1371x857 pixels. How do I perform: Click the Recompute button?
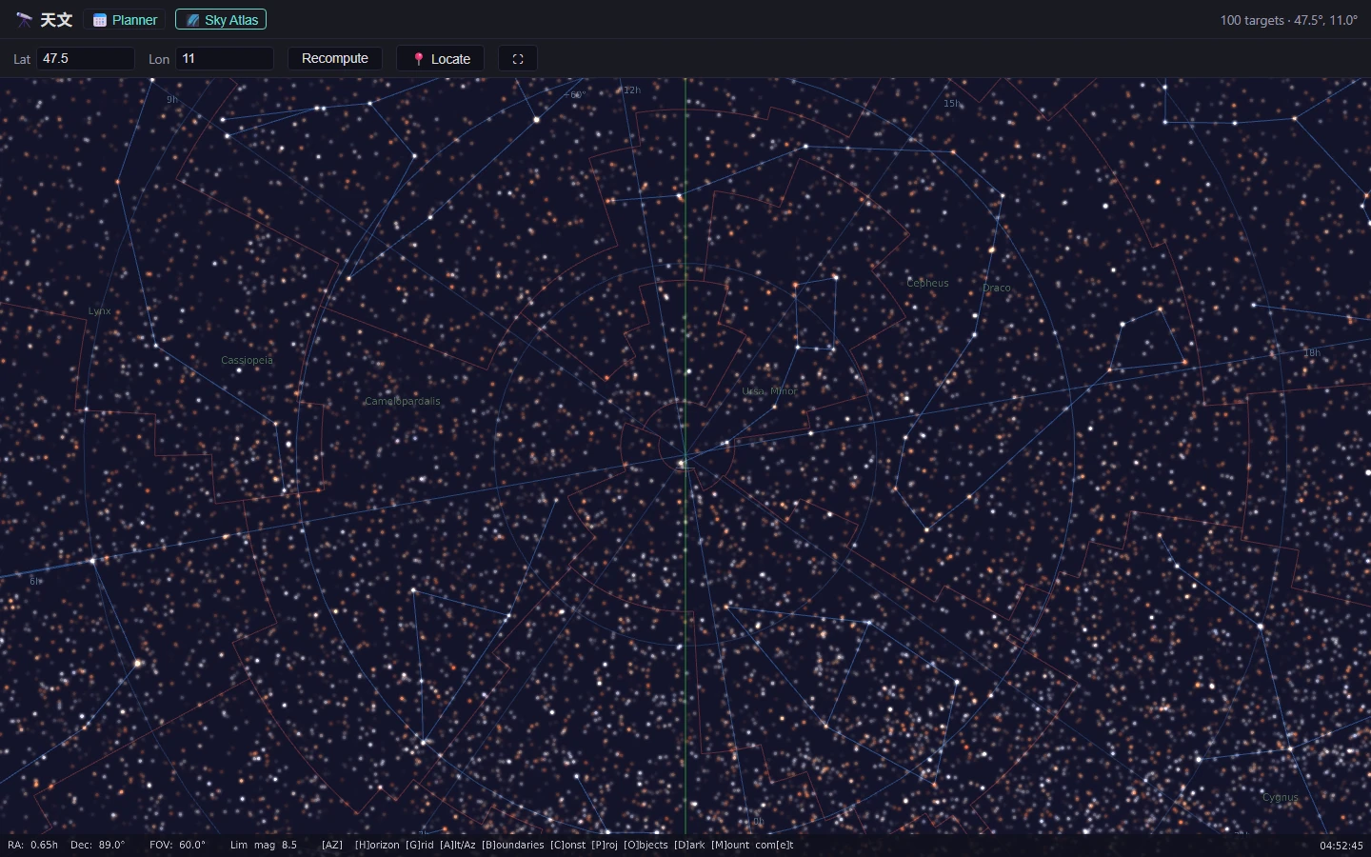[335, 58]
